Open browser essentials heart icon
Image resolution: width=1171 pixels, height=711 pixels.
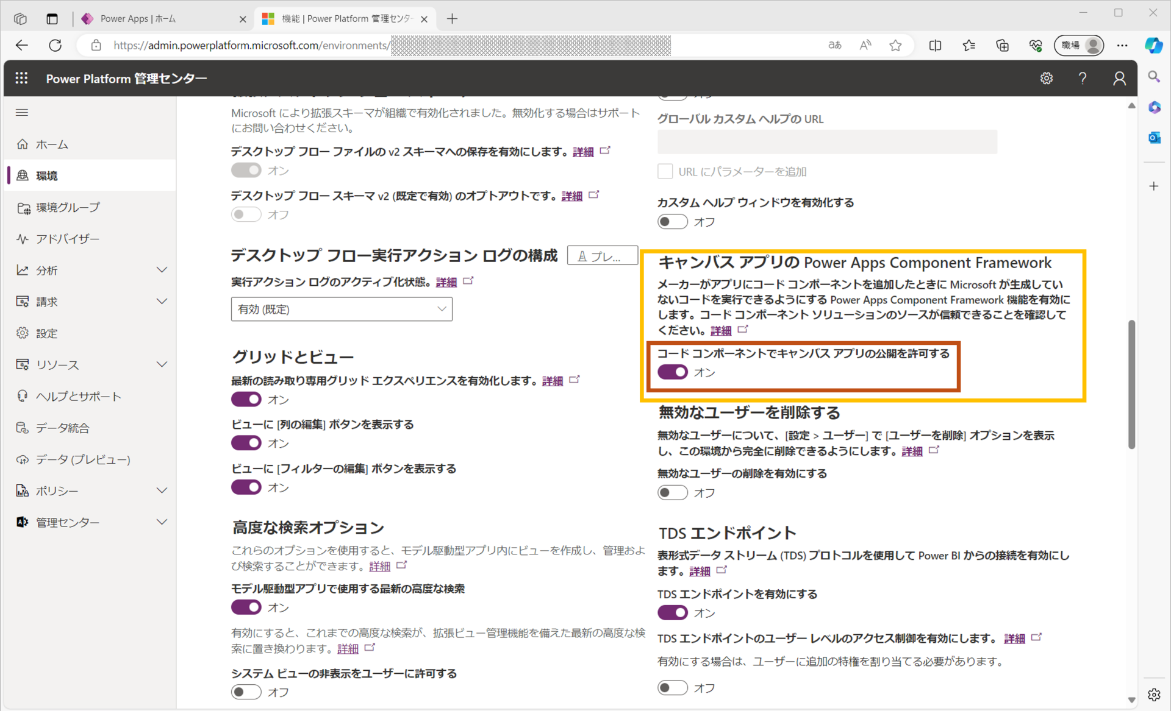point(1036,45)
